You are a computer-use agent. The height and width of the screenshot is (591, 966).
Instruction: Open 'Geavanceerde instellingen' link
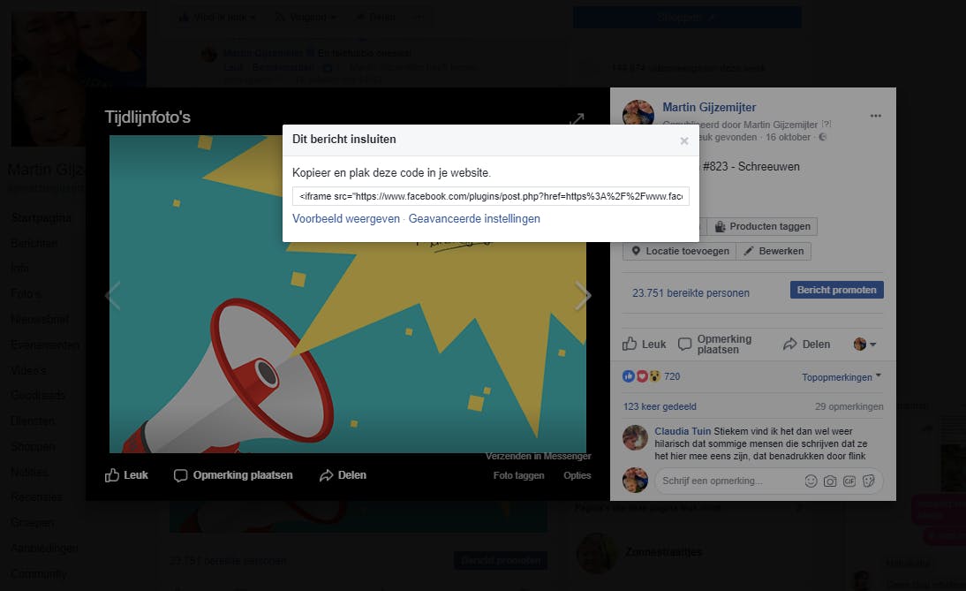coord(474,219)
